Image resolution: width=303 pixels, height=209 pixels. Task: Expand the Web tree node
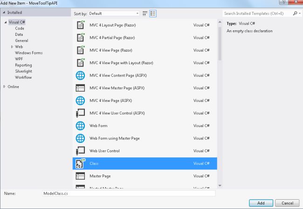coord(12,47)
